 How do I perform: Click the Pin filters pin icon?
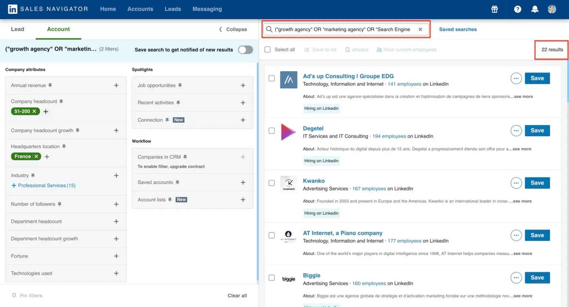click(x=14, y=296)
